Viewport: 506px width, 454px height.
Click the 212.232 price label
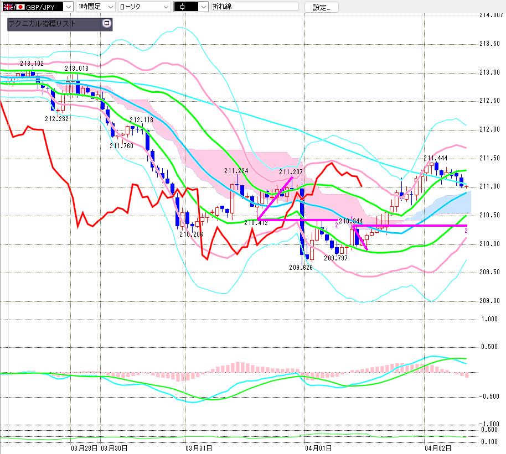tap(56, 118)
